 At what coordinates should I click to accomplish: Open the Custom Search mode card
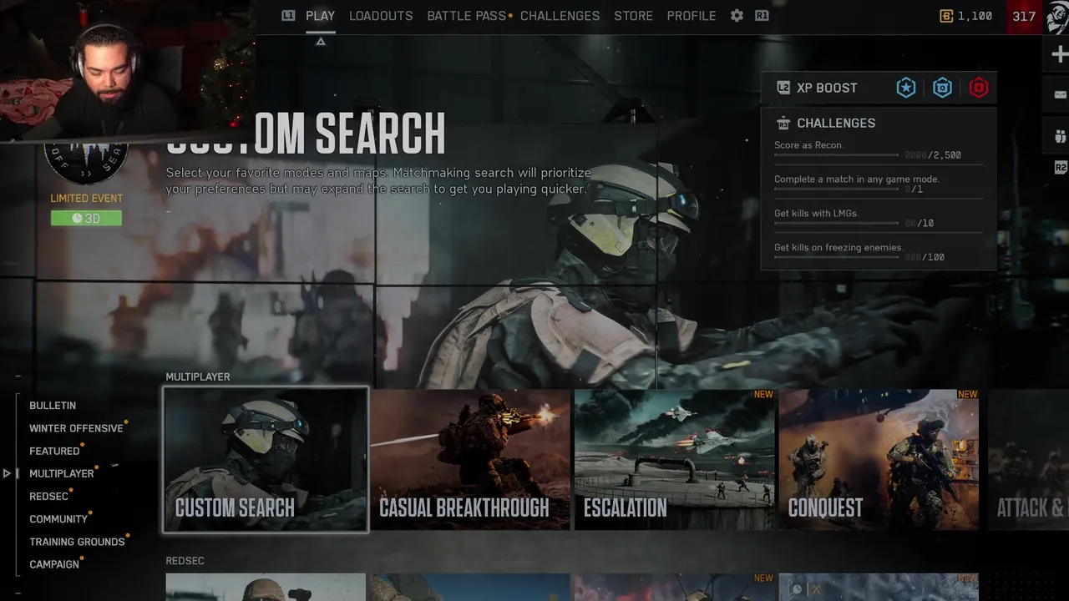266,459
